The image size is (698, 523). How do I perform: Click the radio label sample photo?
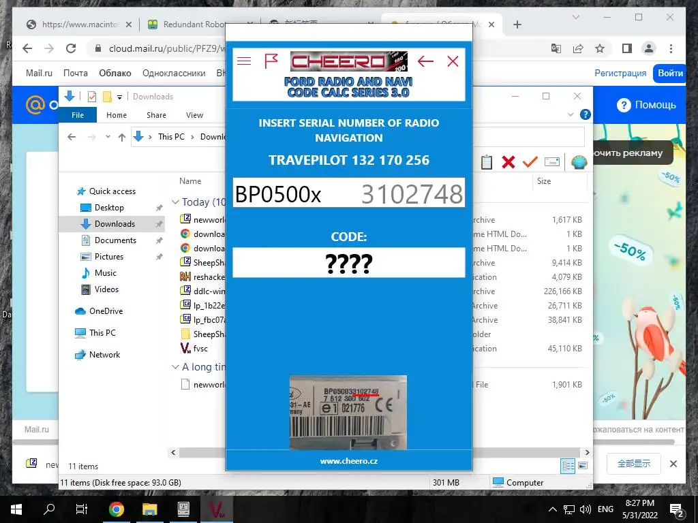tap(348, 413)
